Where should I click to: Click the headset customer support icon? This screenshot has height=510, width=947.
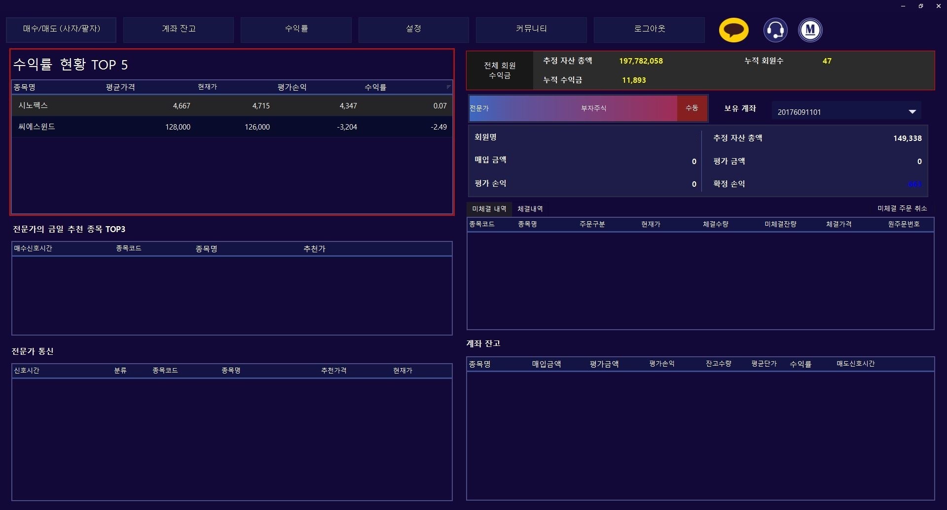(775, 30)
